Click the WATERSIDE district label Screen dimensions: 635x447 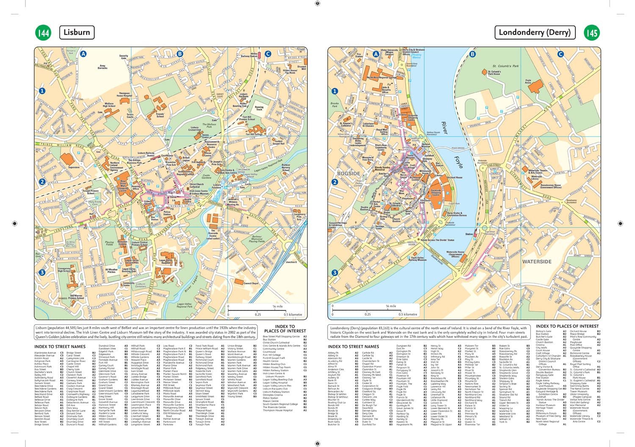[536, 262]
